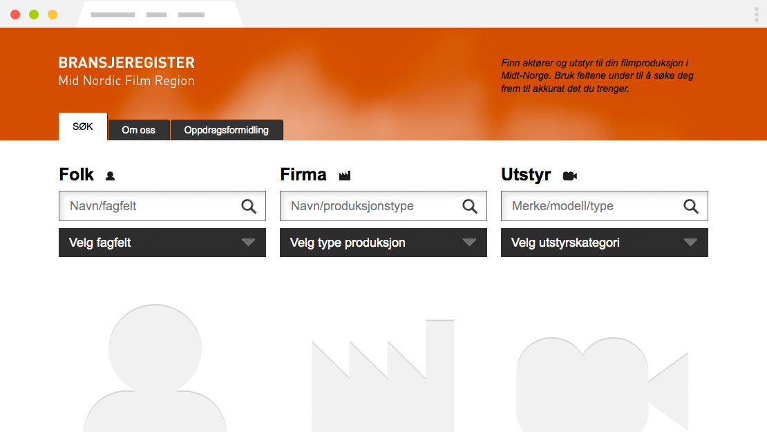Click the small camera icon beside Utstyr

(x=569, y=176)
